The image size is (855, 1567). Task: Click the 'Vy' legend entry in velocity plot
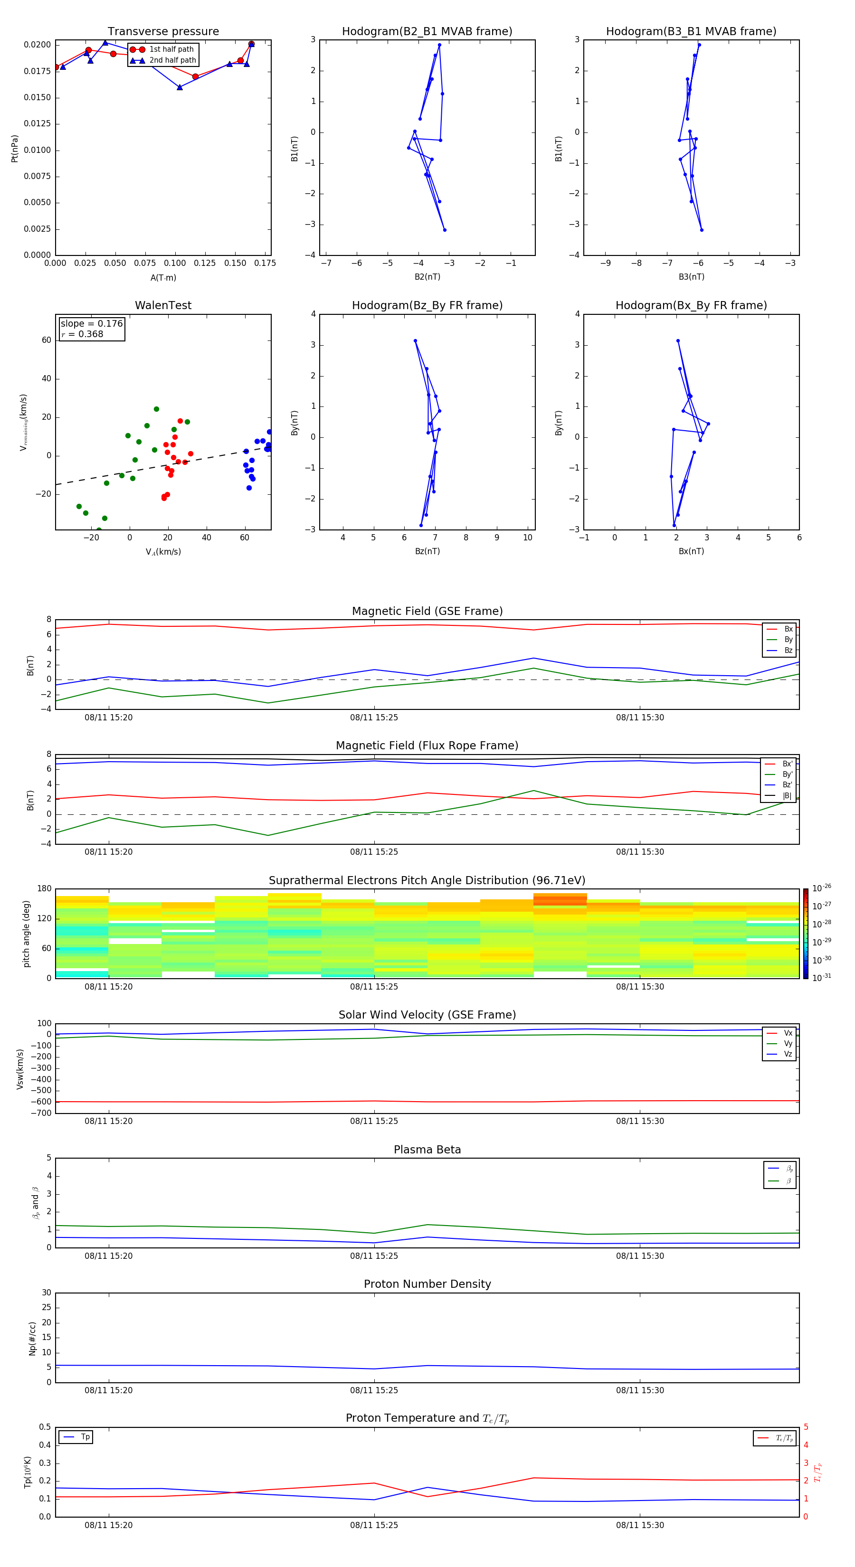779,1044
